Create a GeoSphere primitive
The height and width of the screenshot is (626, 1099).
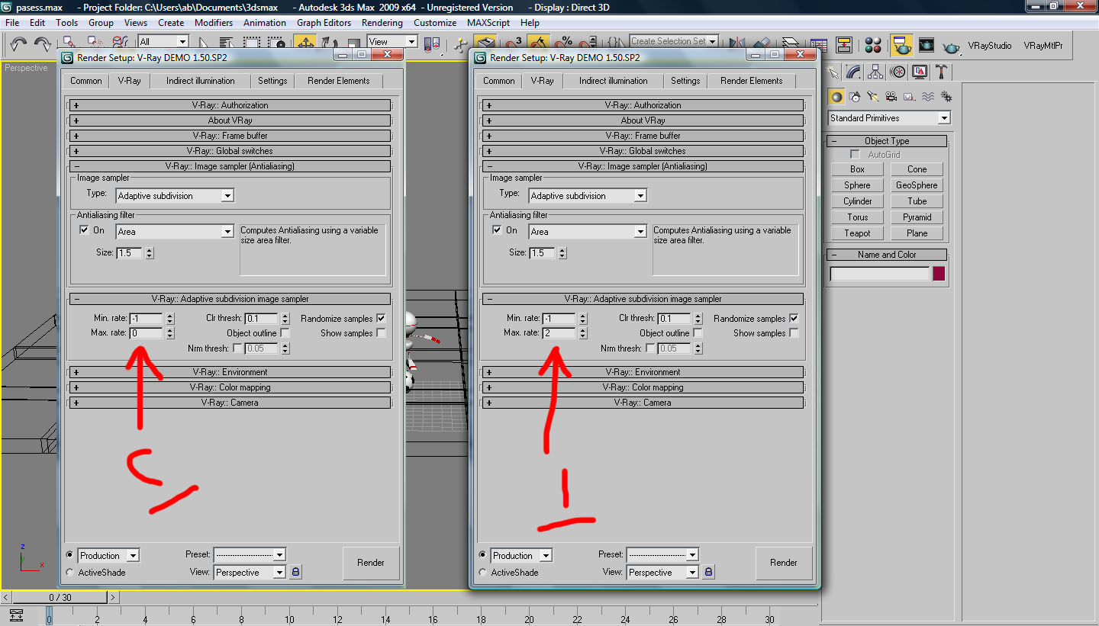click(x=917, y=185)
